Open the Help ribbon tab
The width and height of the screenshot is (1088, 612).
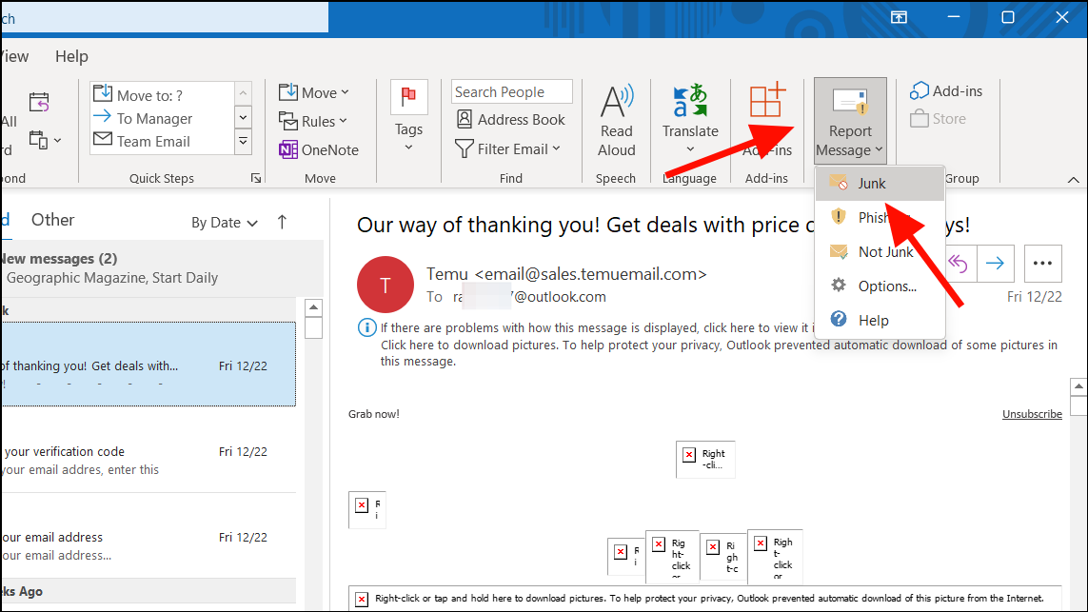pyautogui.click(x=71, y=56)
